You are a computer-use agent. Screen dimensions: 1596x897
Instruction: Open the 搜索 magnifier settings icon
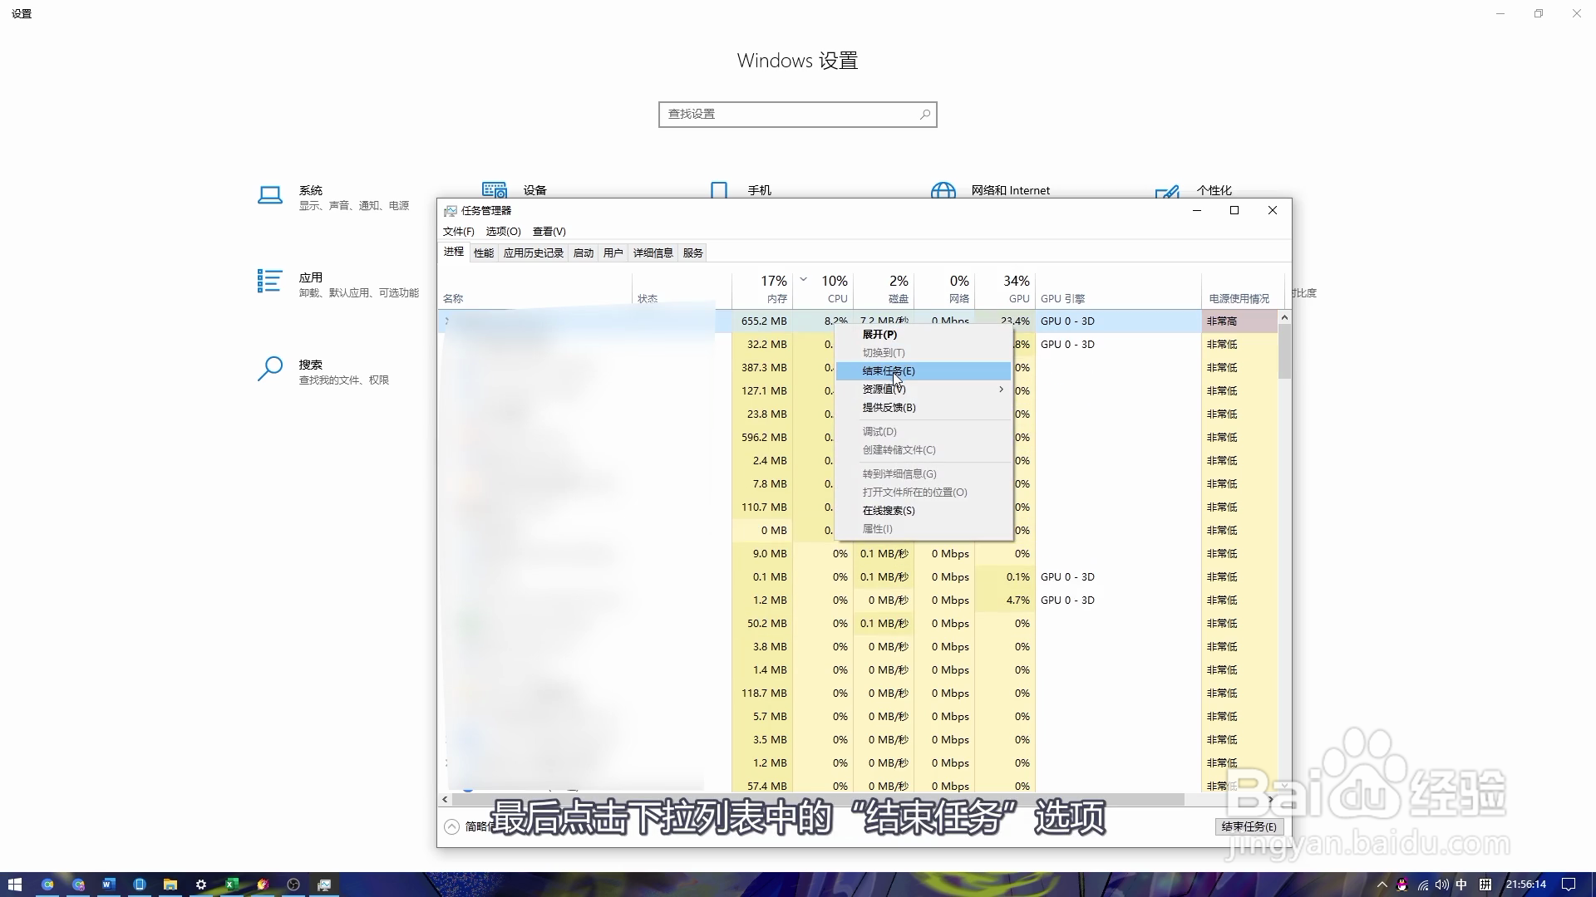269,369
